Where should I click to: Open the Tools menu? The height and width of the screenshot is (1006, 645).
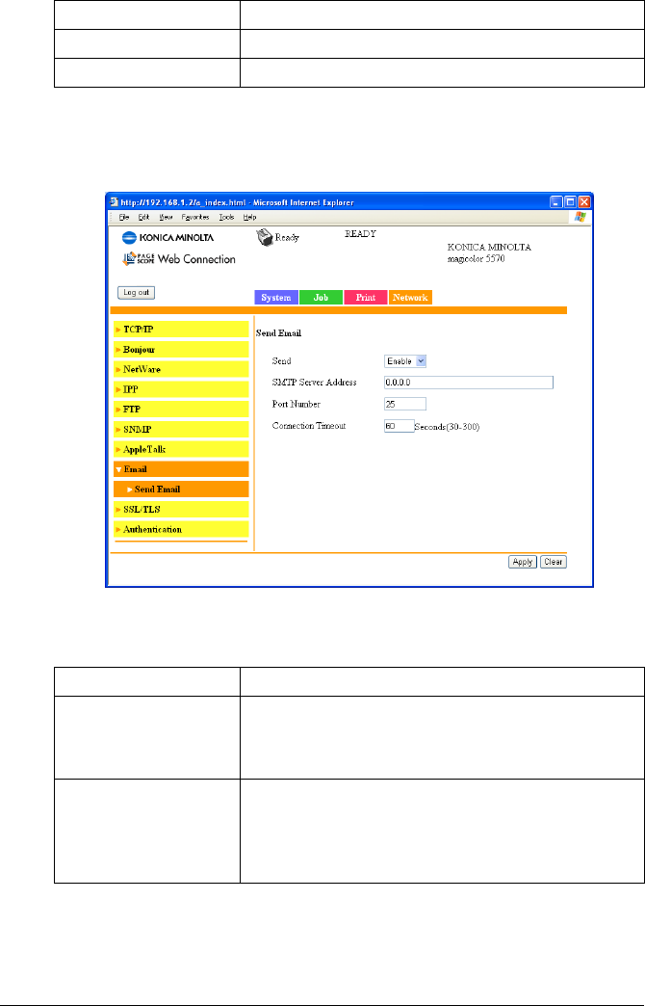coord(226,218)
